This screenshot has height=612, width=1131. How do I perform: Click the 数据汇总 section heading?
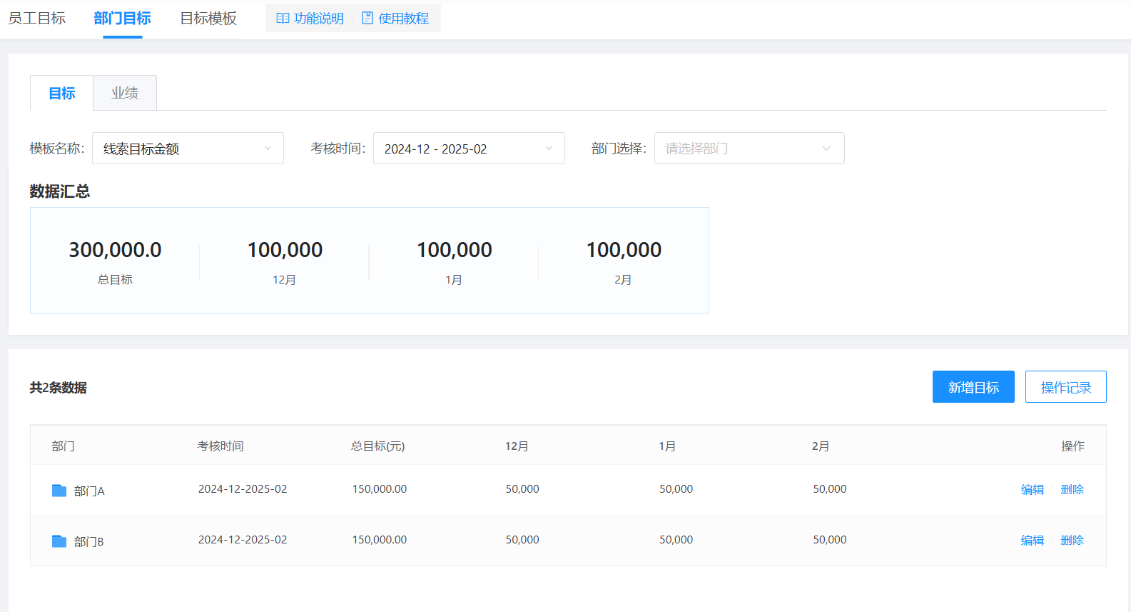(60, 191)
